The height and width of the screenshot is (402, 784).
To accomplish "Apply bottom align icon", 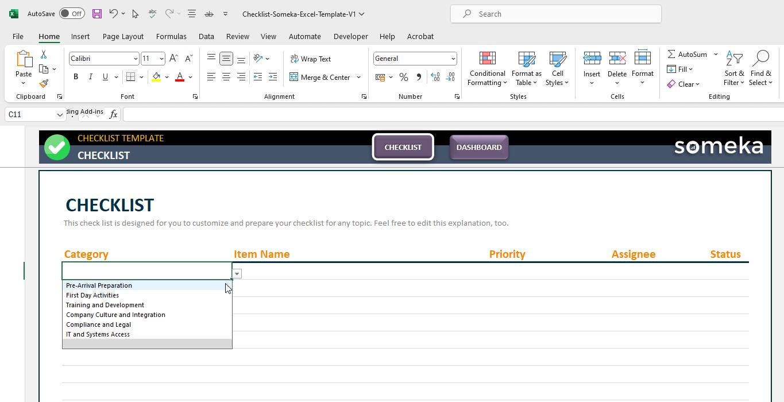I will tap(241, 59).
